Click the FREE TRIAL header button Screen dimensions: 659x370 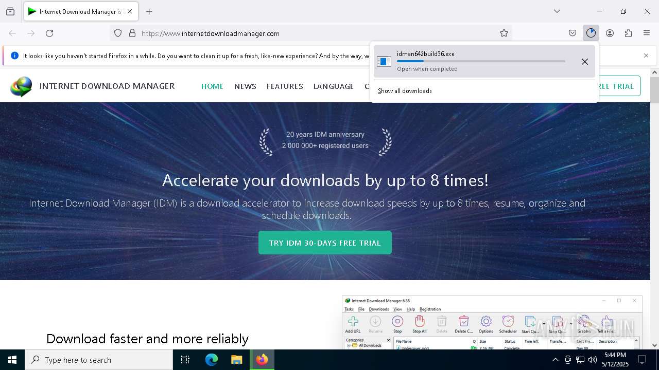(619, 86)
